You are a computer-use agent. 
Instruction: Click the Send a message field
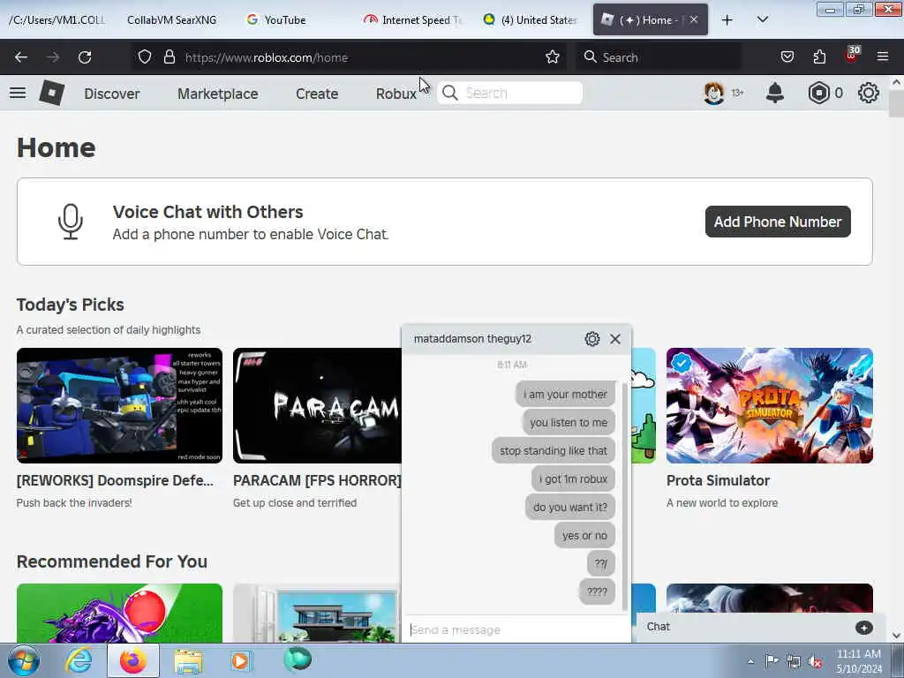coord(516,629)
